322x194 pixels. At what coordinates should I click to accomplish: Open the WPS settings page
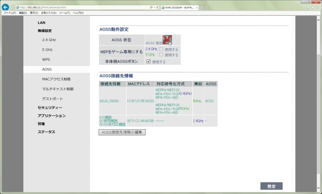pyautogui.click(x=46, y=60)
